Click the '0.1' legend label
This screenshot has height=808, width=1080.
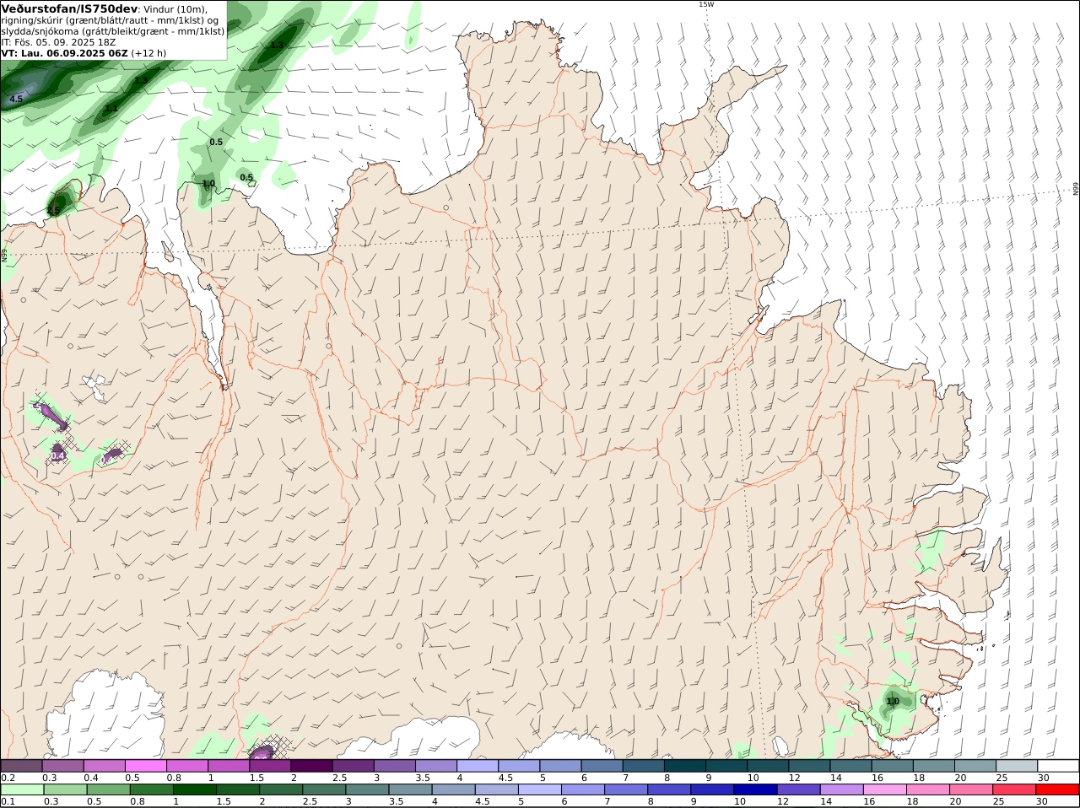[8, 801]
